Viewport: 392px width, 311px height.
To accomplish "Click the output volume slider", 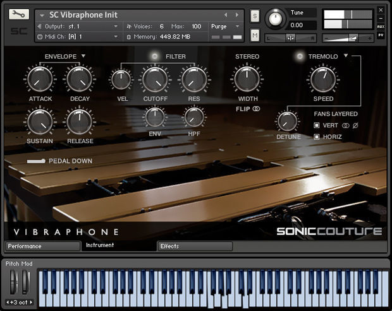I will [348, 38].
